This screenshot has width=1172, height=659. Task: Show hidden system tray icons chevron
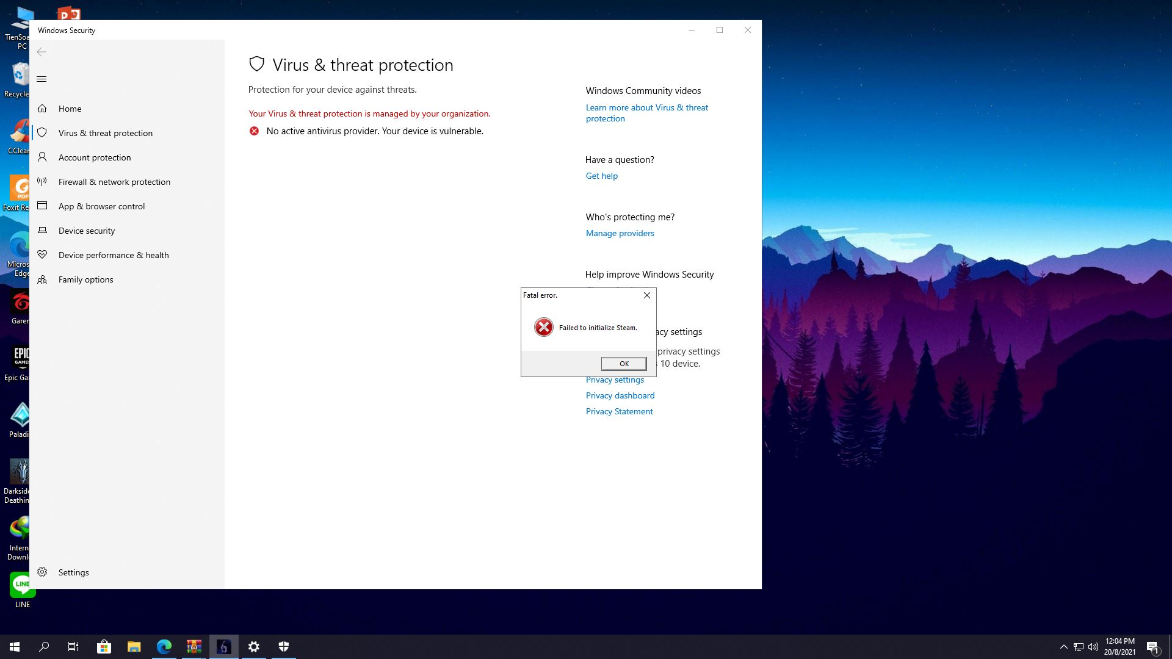click(x=1063, y=647)
